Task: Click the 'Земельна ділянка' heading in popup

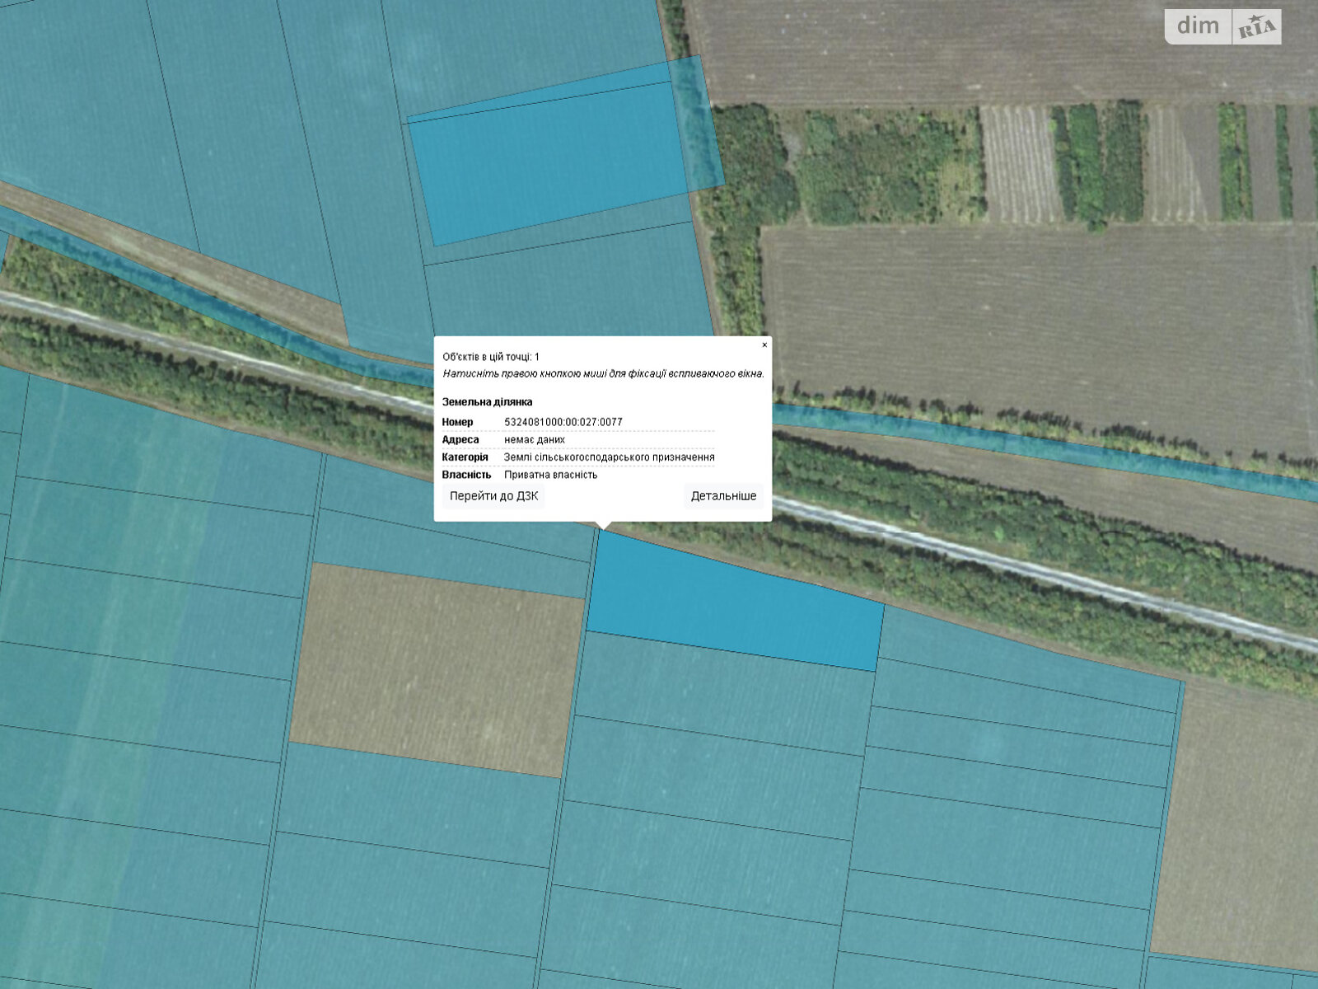Action: pyautogui.click(x=487, y=402)
